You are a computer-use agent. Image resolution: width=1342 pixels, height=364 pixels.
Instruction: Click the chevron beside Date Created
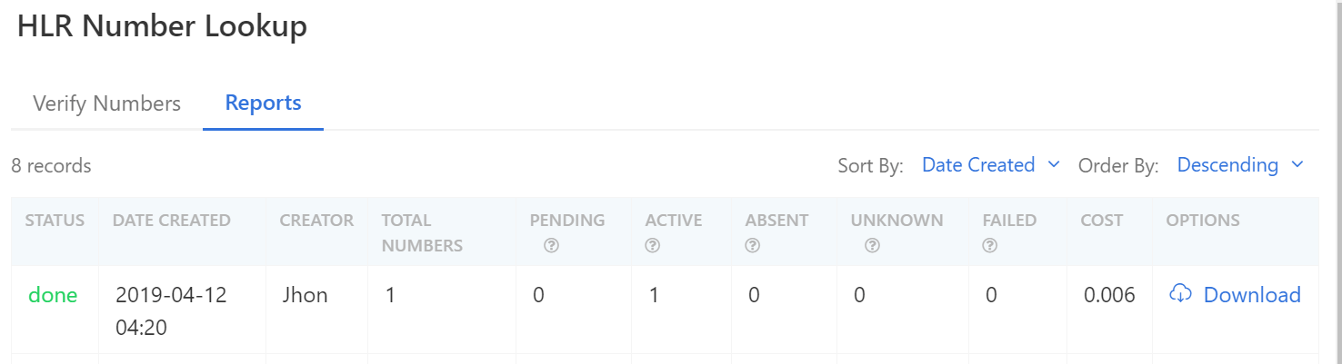coord(1054,165)
